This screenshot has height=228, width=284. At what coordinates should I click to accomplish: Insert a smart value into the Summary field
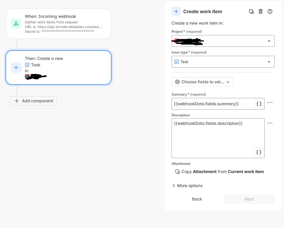coord(259,103)
